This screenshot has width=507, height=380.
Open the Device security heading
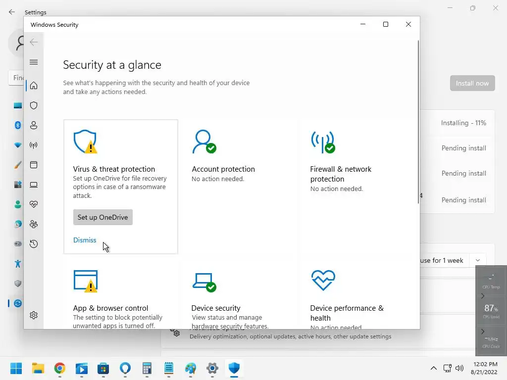coord(216,308)
